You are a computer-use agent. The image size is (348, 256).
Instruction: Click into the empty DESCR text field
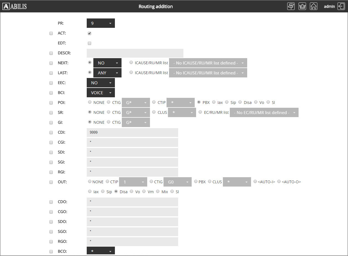coord(135,53)
